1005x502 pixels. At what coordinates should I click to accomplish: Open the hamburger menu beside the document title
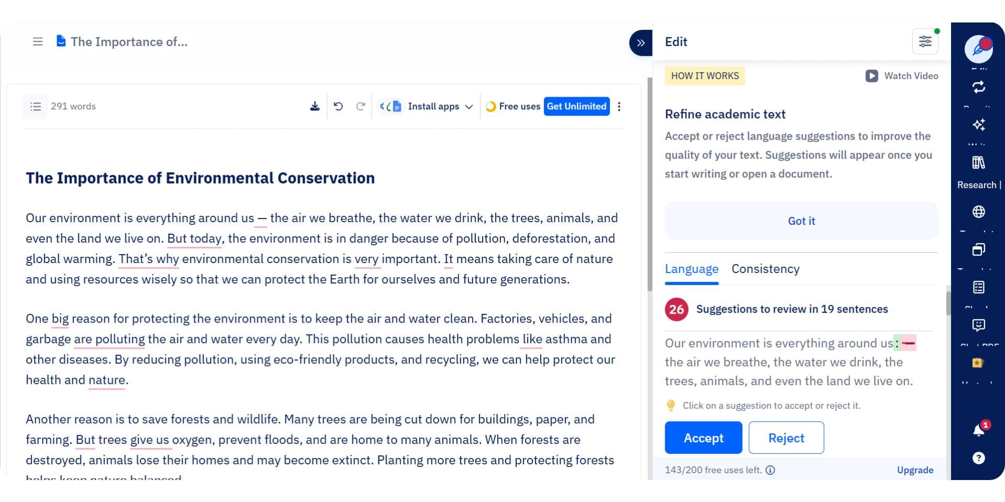pos(37,41)
